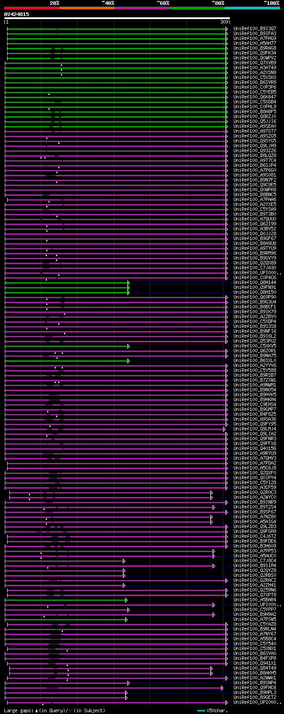Viewport: 284px width, 714px height.
Task: Open hit UniRef100_A5AH77
Action: (255, 43)
